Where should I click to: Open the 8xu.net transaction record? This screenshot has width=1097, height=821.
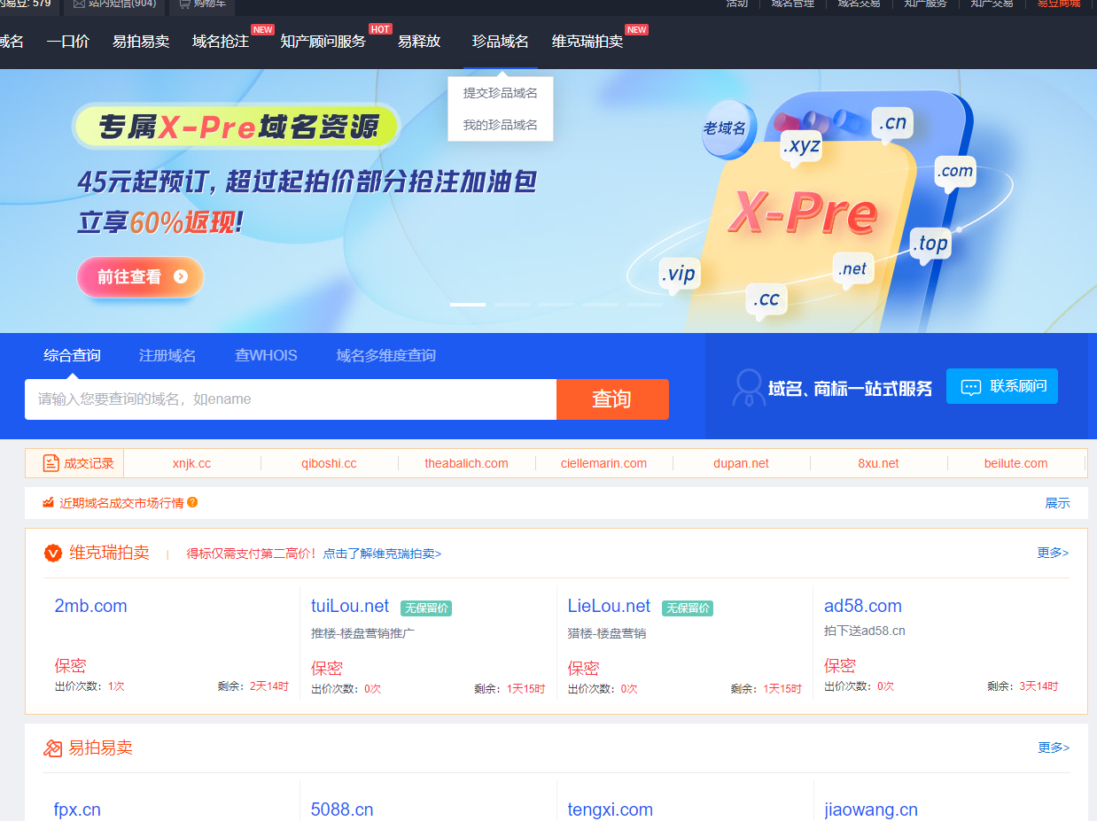coord(878,463)
